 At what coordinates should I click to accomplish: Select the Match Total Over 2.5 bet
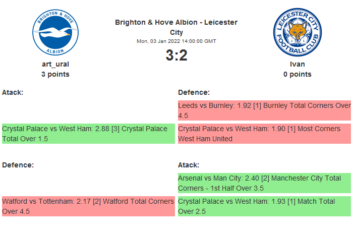[x=264, y=206]
